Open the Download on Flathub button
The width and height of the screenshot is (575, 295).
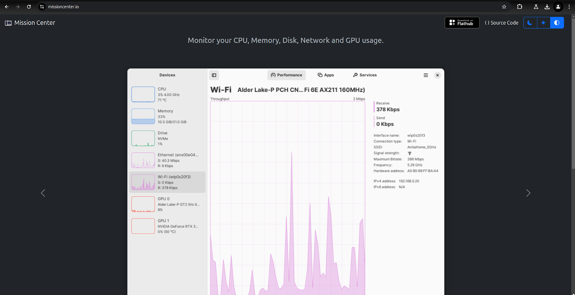tap(462, 23)
